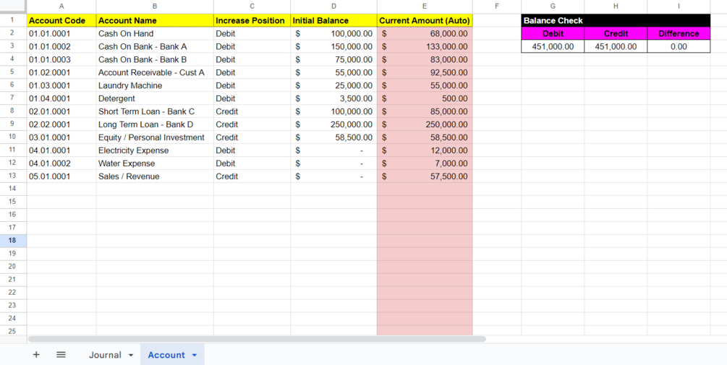The height and width of the screenshot is (365, 727).
Task: Click the horizontal scrollbar
Action: coord(257,339)
